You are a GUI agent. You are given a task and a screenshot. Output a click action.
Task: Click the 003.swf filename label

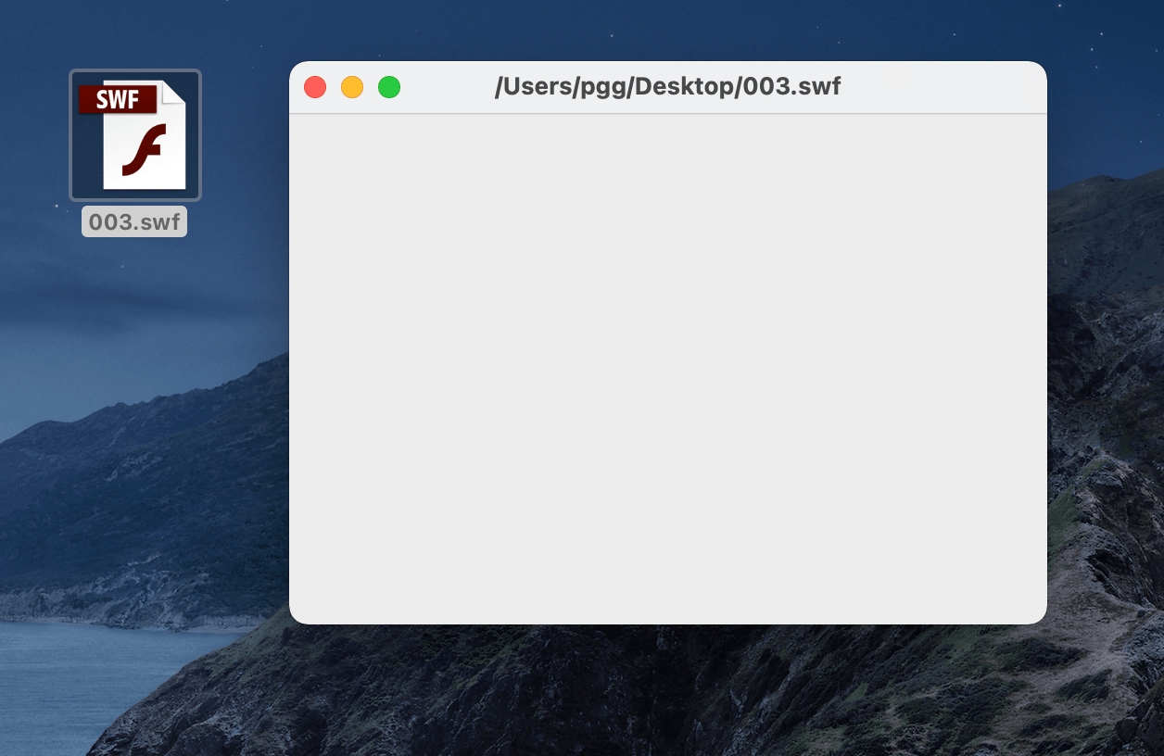tap(134, 220)
